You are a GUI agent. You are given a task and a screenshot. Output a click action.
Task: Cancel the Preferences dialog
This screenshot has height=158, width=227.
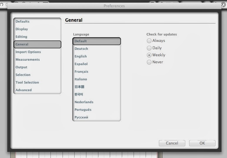coord(172,143)
